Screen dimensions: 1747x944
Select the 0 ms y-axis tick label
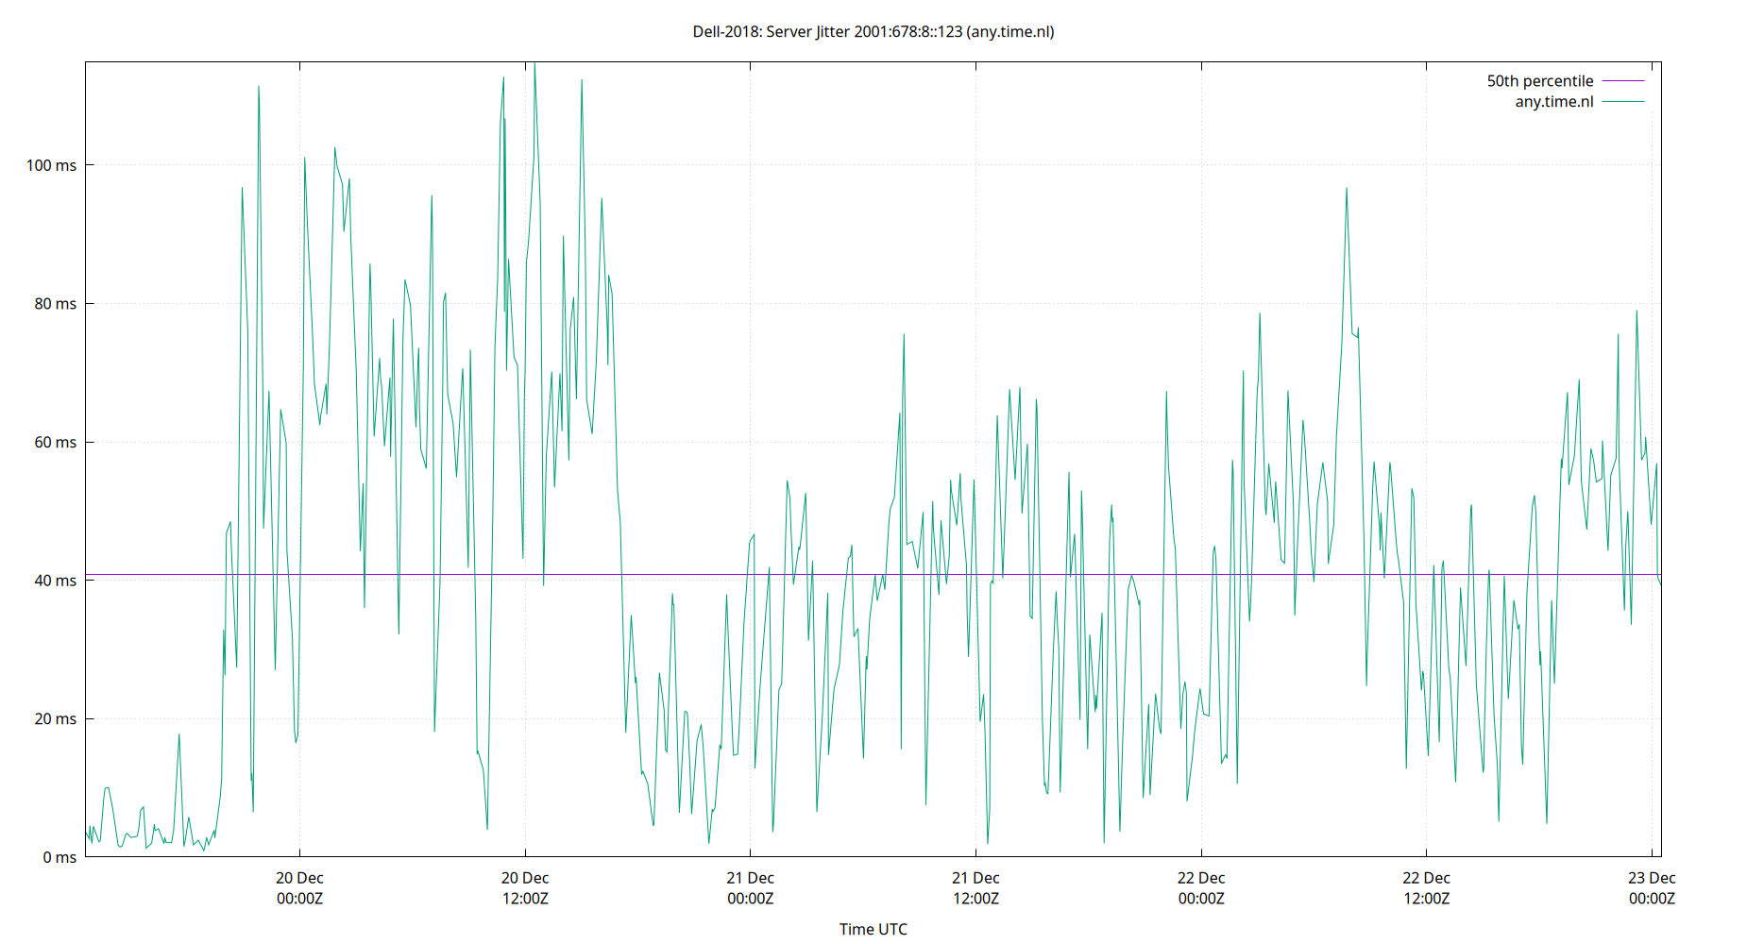point(59,856)
